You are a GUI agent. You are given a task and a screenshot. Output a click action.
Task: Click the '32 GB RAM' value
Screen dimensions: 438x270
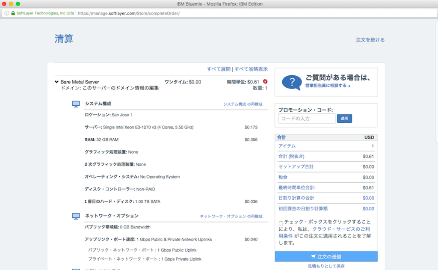[107, 139]
